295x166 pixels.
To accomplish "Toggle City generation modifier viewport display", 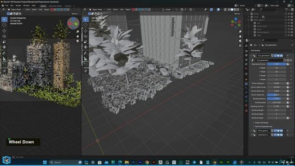I will pyautogui.click(x=278, y=56).
